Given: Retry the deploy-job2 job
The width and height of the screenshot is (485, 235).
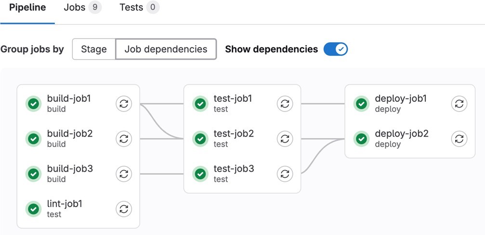Looking at the screenshot, I should coord(459,139).
